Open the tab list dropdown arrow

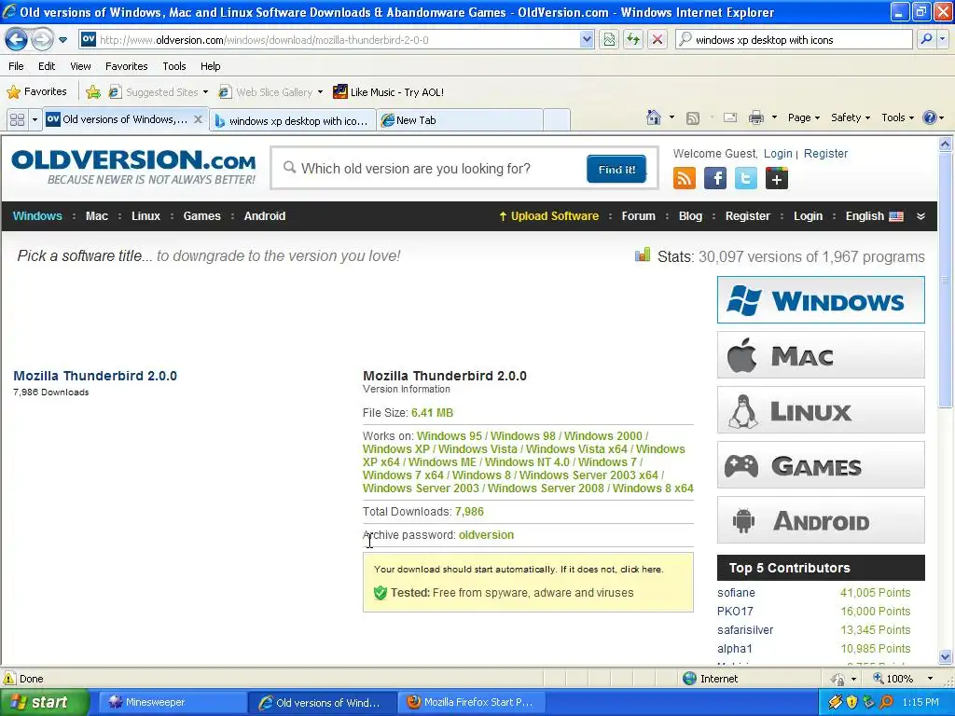tap(35, 120)
